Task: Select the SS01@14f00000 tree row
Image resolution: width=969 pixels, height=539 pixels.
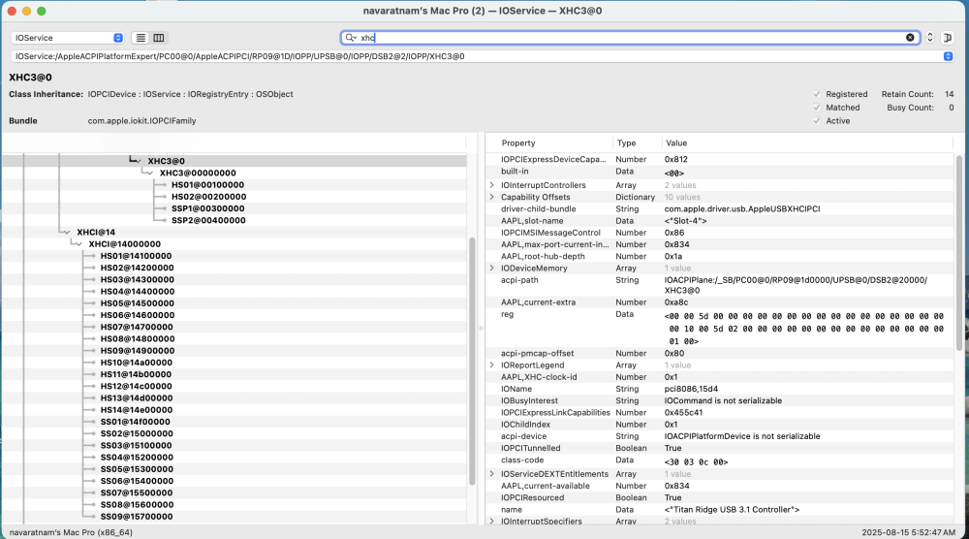Action: tap(234, 422)
